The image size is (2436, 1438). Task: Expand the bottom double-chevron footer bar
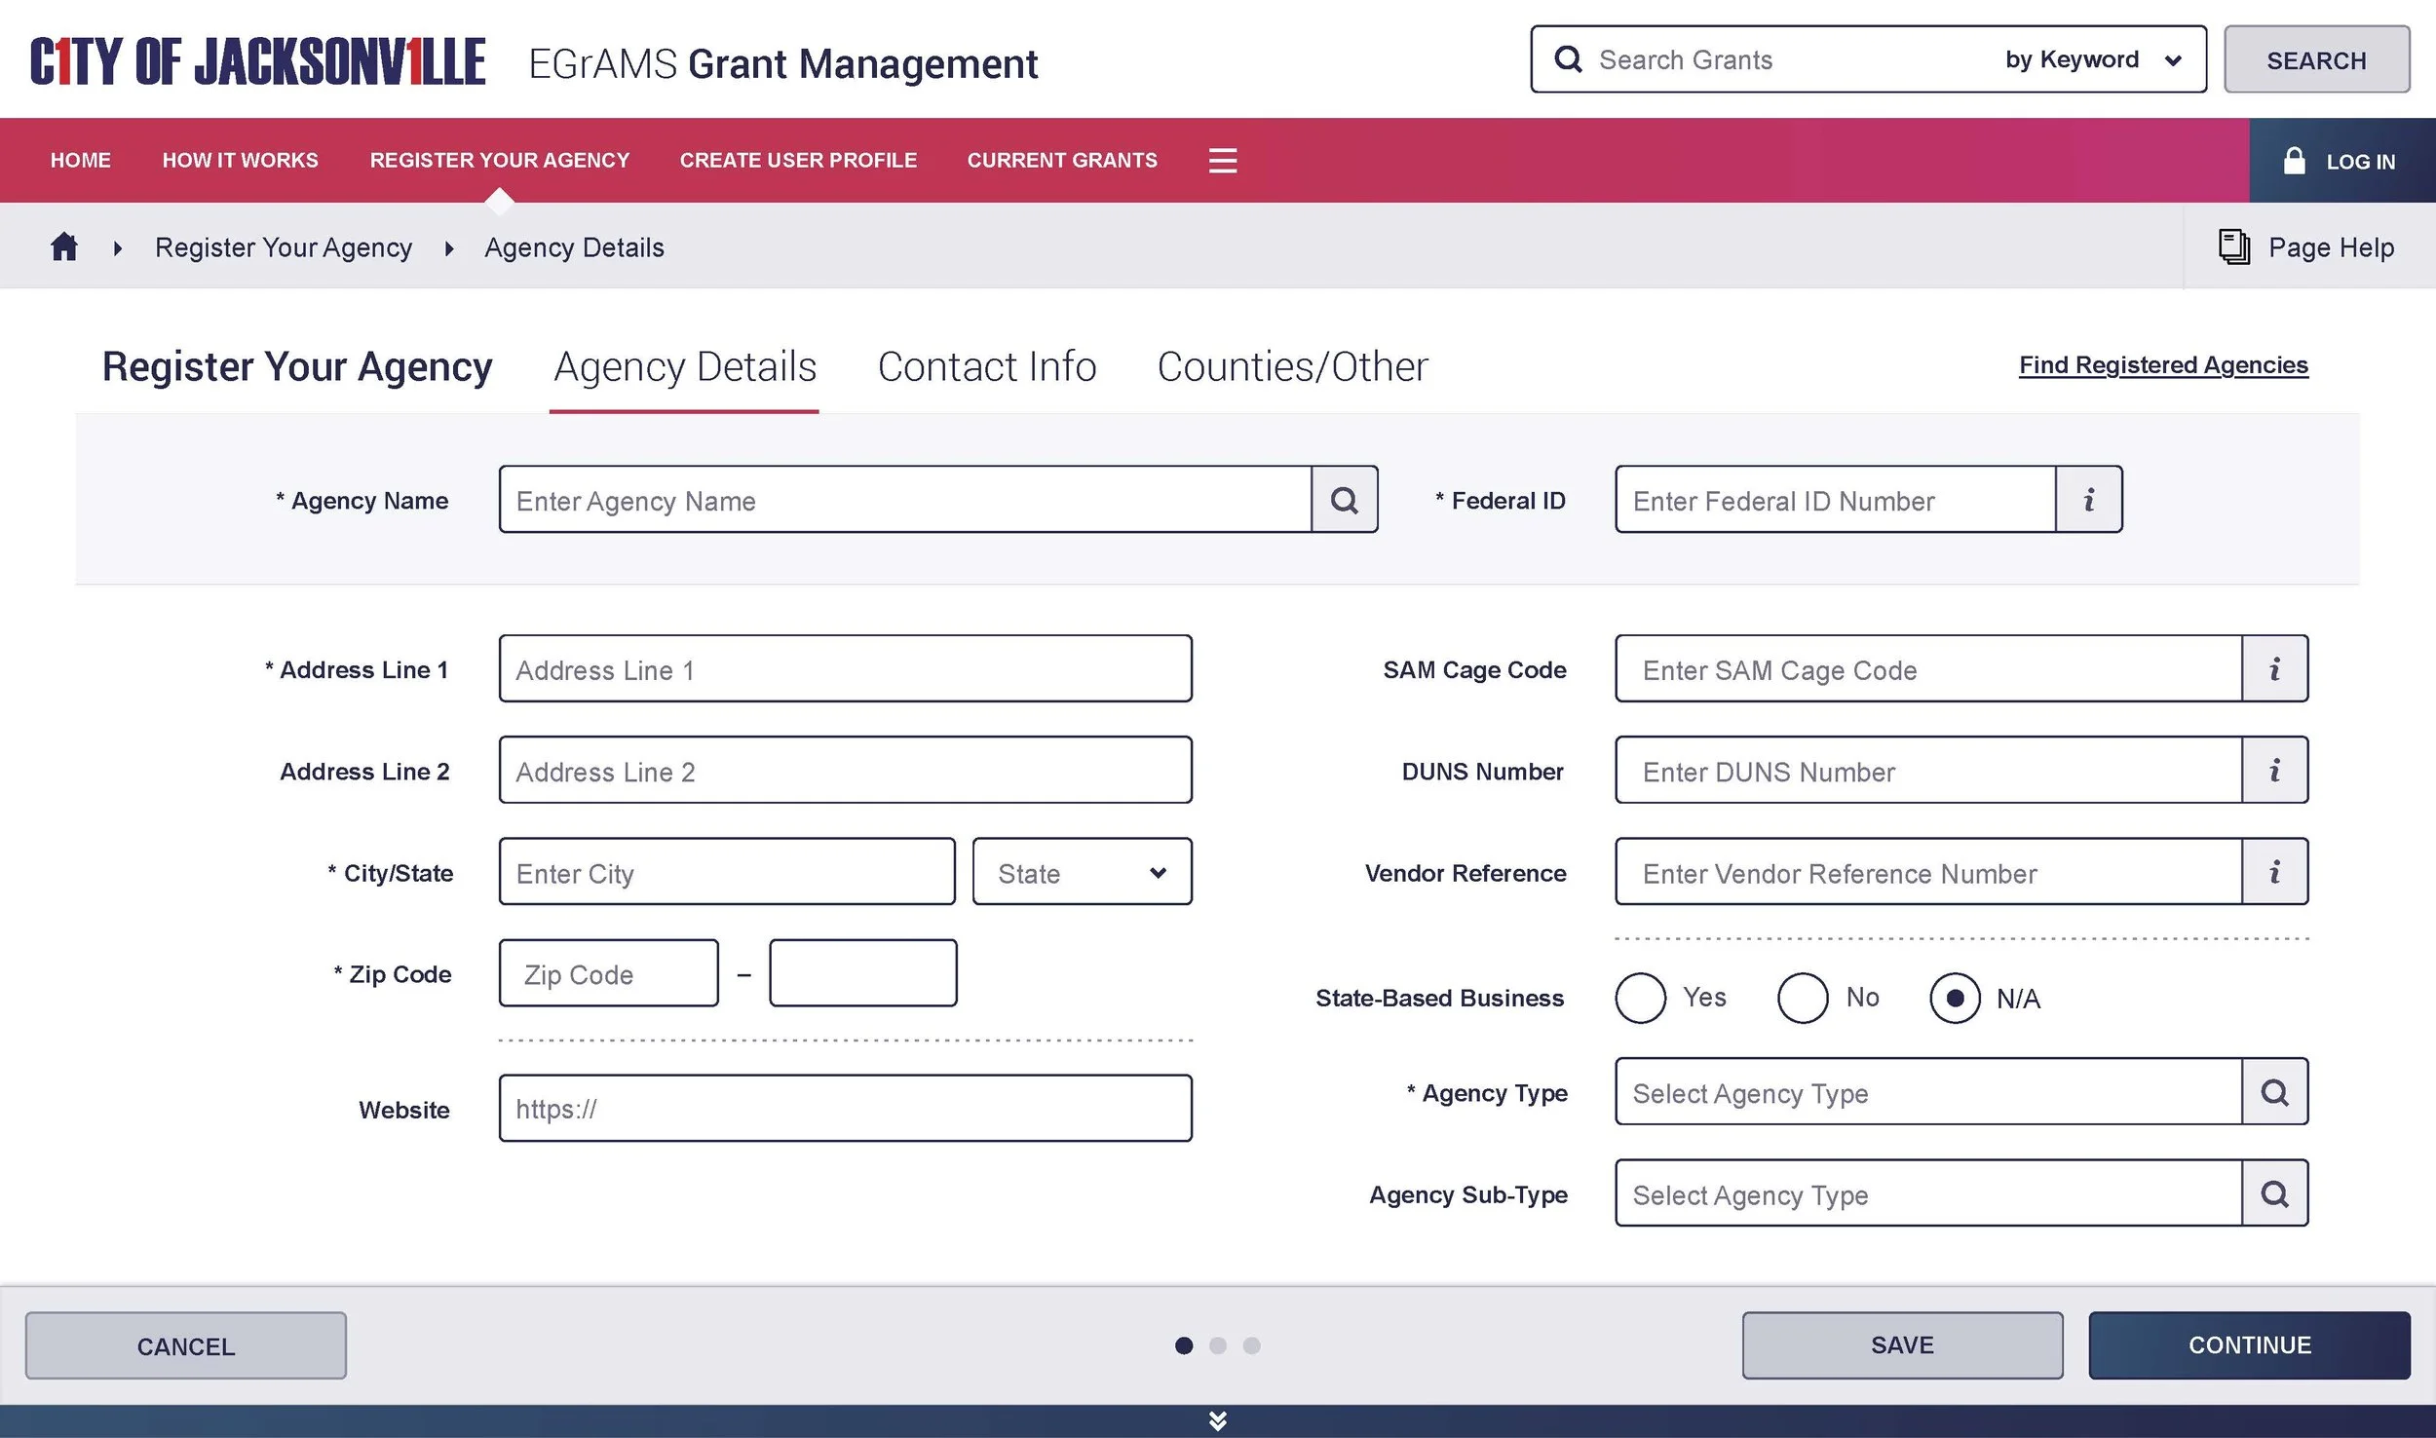(1217, 1420)
